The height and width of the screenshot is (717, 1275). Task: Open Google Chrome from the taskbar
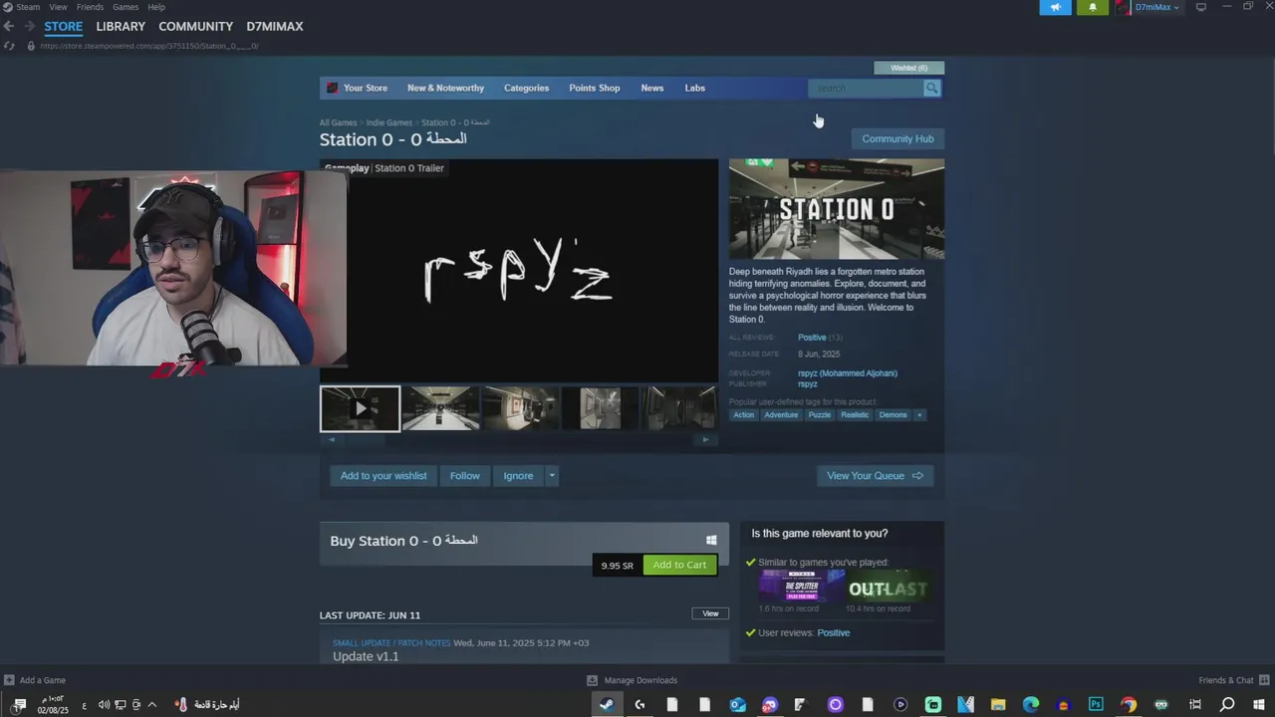pyautogui.click(x=1129, y=704)
